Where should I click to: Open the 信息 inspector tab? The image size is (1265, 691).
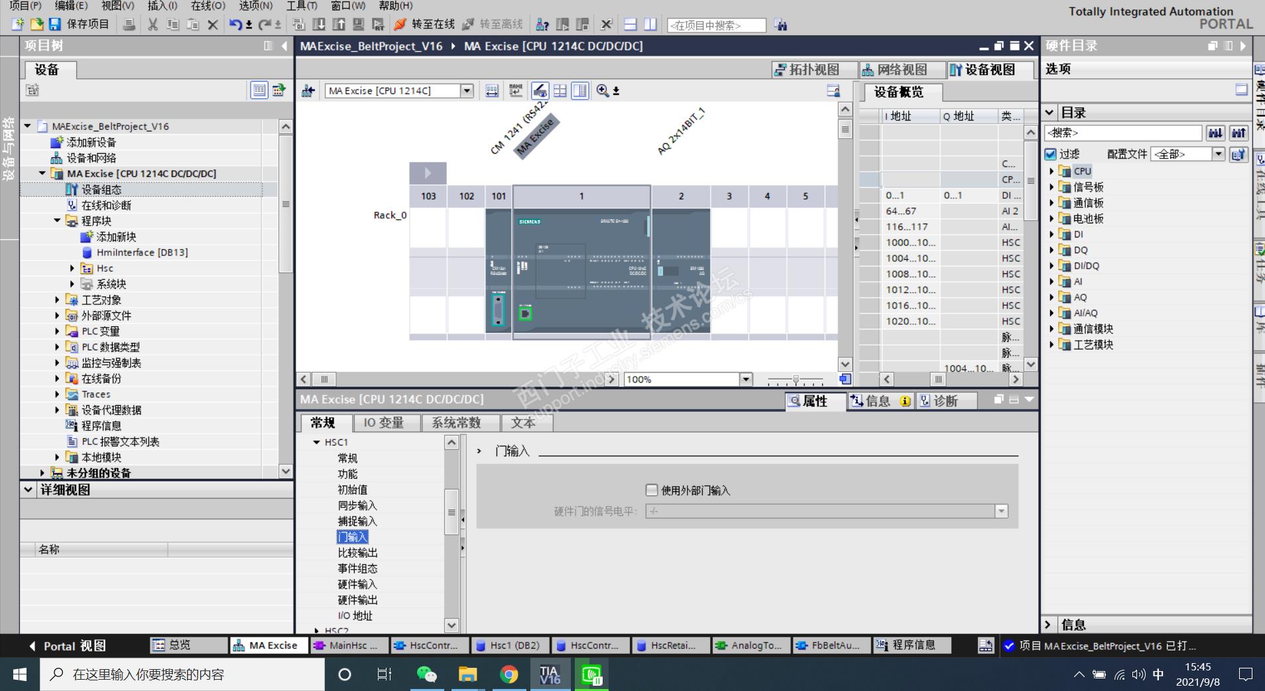point(880,401)
